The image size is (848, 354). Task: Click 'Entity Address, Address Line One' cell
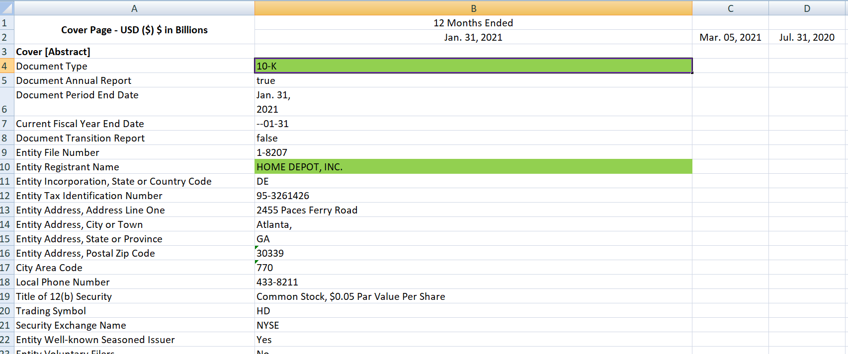(x=134, y=210)
